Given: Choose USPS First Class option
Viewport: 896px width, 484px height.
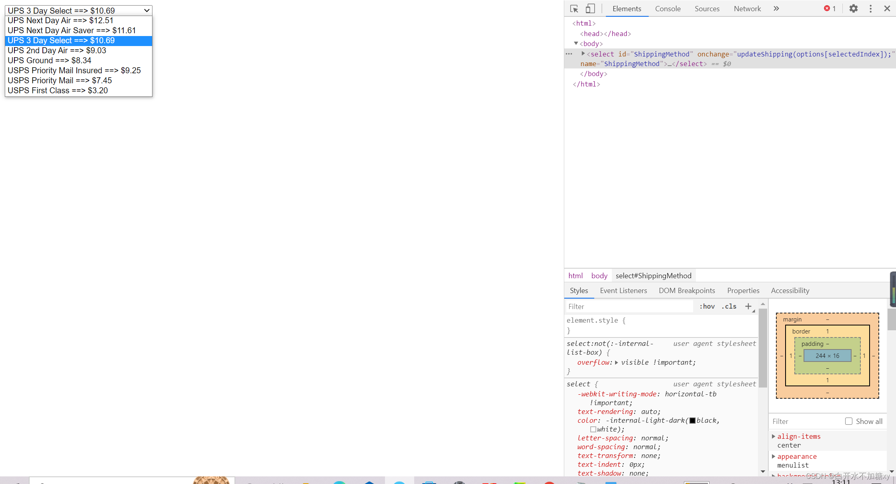Looking at the screenshot, I should [x=78, y=90].
